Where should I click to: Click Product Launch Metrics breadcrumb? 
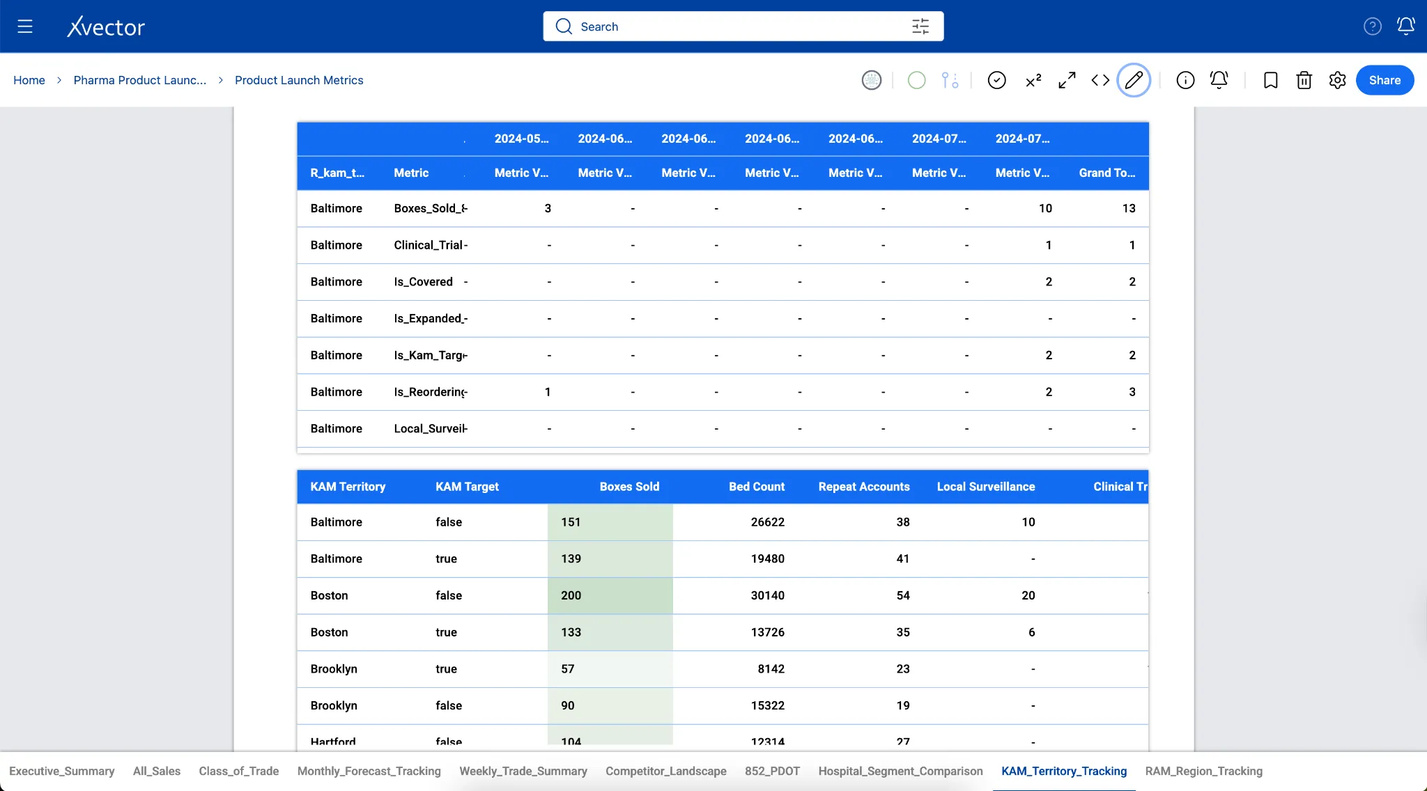coord(299,80)
